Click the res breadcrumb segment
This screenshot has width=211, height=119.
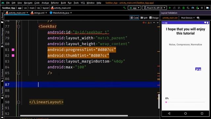pyautogui.click(x=39, y=8)
